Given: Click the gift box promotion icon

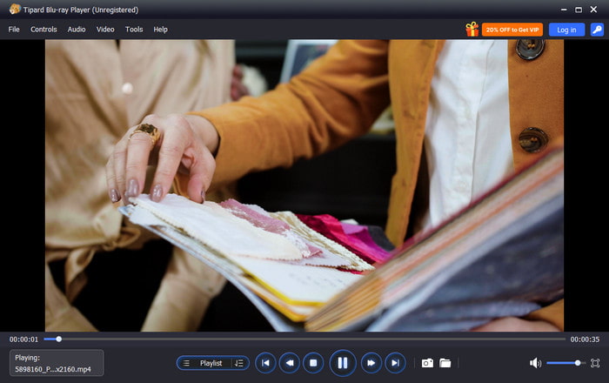Looking at the screenshot, I should [472, 30].
